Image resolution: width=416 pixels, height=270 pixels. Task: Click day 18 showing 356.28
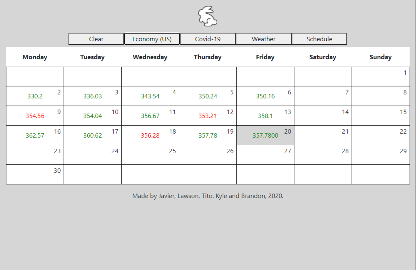[x=150, y=136]
